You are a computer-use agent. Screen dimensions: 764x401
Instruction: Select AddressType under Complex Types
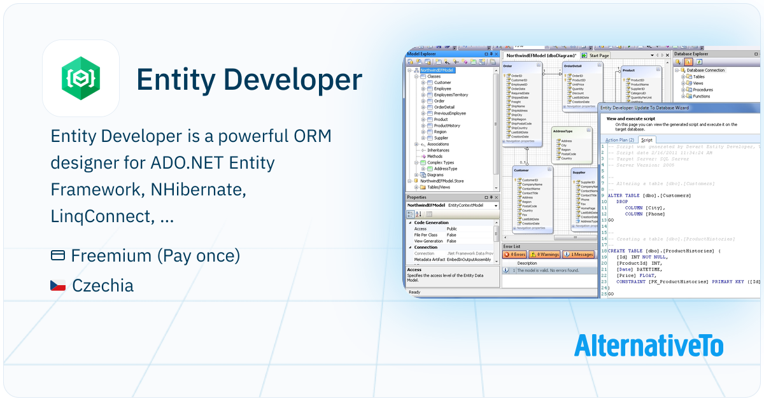(x=446, y=169)
